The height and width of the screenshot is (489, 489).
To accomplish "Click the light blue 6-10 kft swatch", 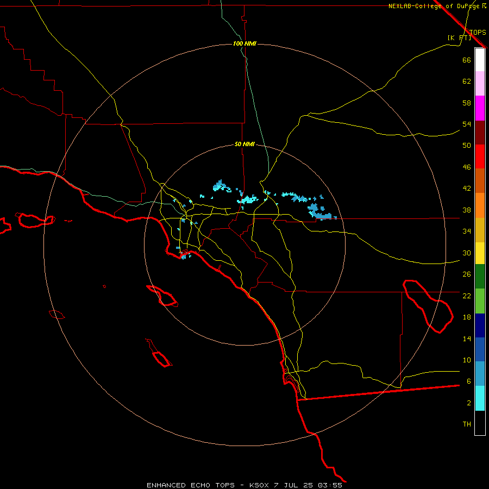I will pos(480,373).
